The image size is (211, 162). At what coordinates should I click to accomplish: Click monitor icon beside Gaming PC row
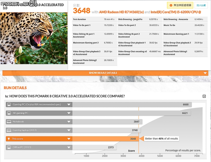(9, 105)
